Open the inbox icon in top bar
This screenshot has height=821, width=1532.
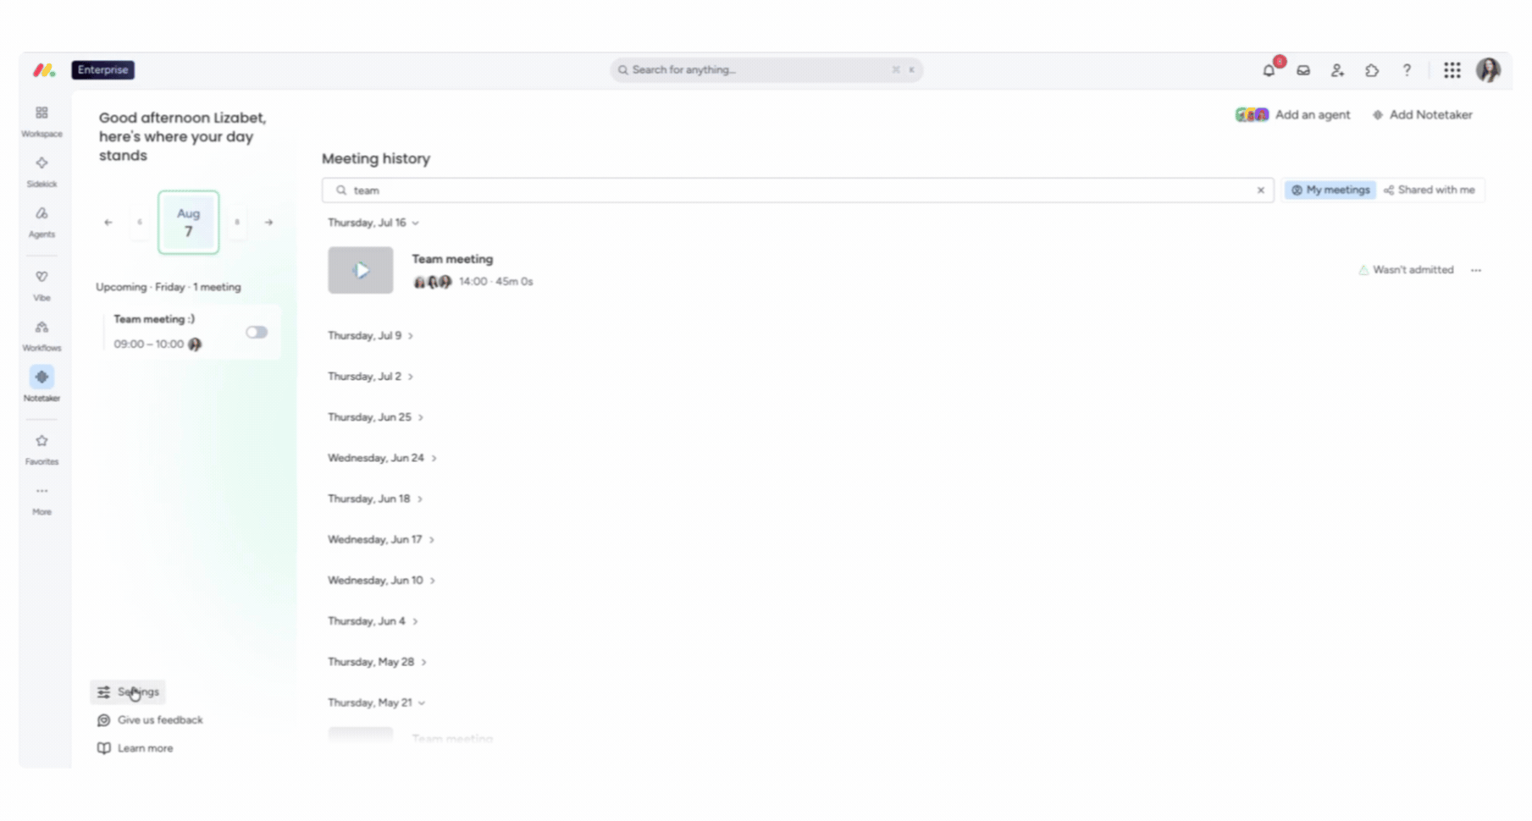[1303, 70]
